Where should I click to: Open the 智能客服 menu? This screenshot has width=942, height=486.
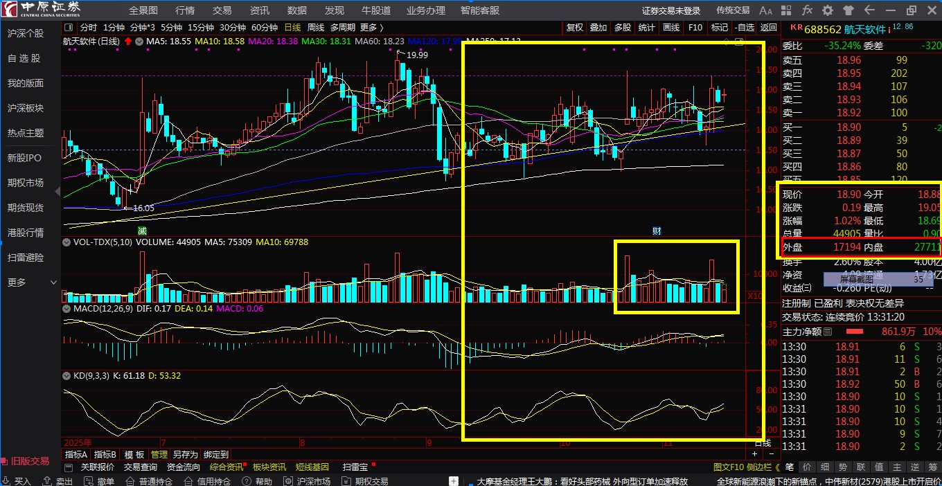coord(480,10)
